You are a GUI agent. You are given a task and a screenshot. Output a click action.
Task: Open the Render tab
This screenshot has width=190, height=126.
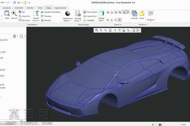click(x=30, y=8)
